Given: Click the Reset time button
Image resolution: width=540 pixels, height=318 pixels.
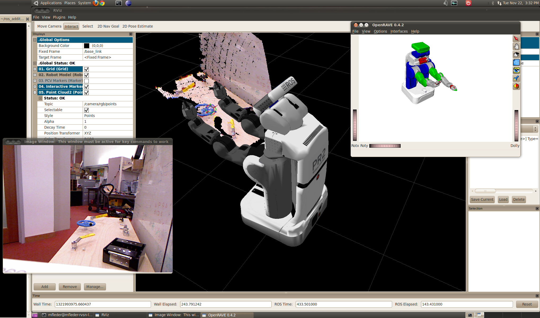Looking at the screenshot, I should click(x=527, y=304).
